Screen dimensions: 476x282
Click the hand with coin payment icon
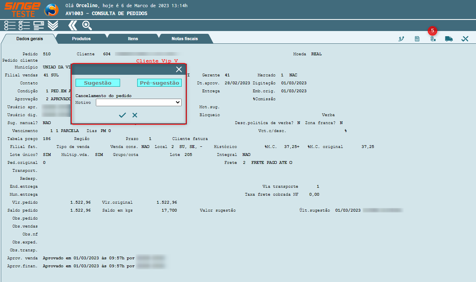click(x=433, y=39)
